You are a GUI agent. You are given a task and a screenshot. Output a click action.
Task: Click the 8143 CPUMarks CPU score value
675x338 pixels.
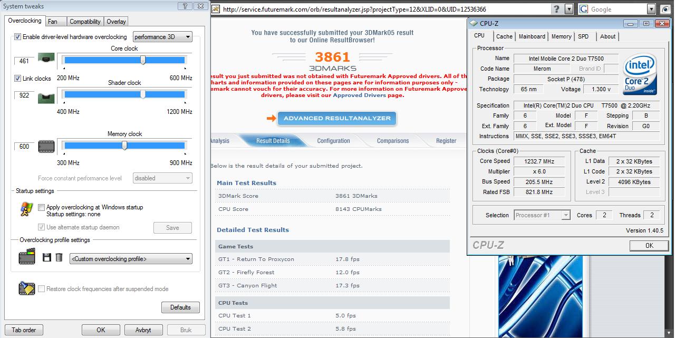358,209
